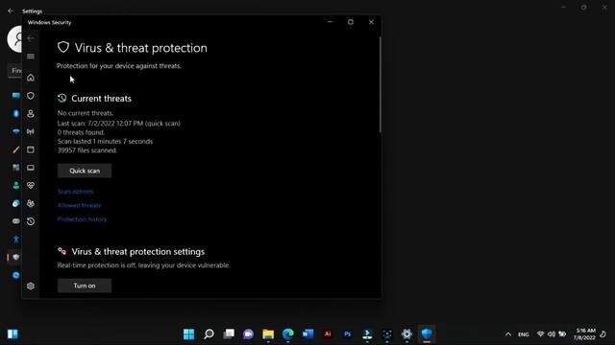Open Protection history clock icon in sidebar
Screen dimensions: 615x345
click(31, 221)
